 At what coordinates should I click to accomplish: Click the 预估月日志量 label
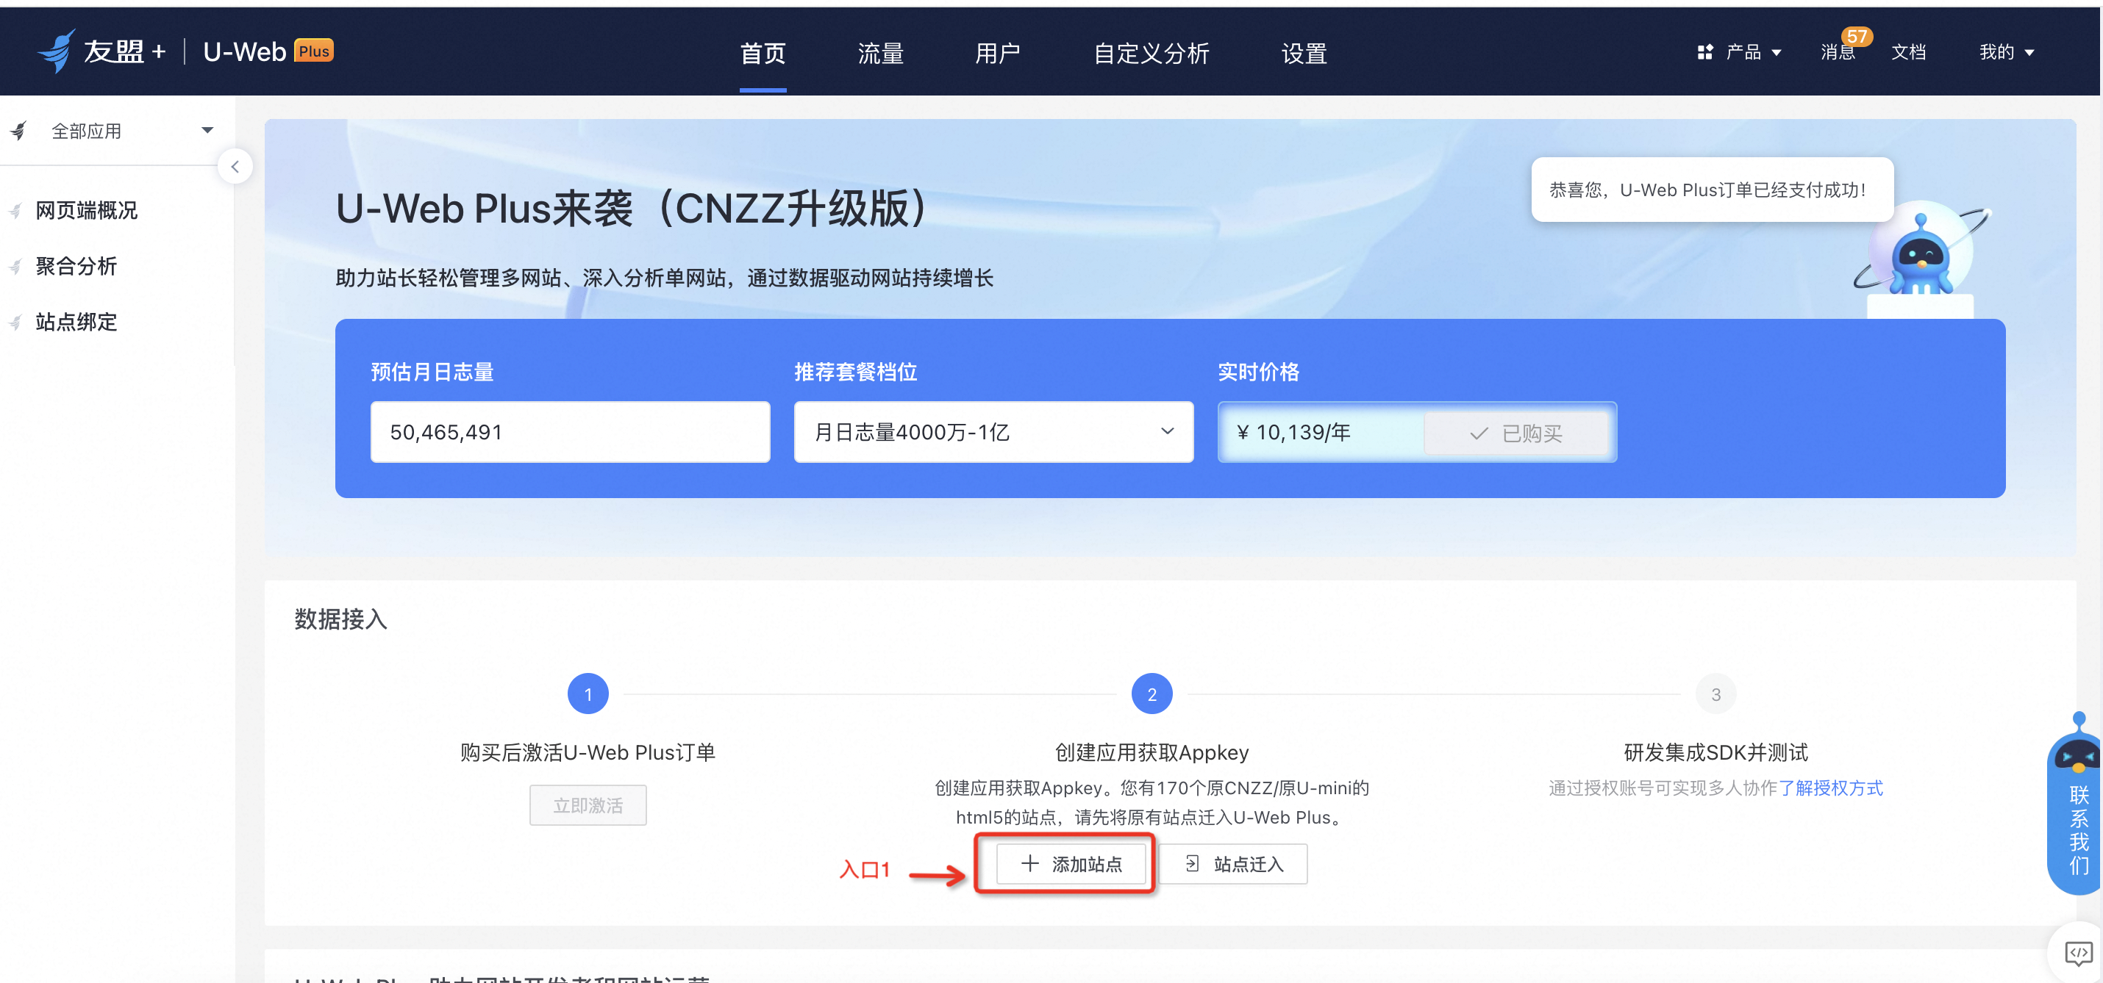432,372
